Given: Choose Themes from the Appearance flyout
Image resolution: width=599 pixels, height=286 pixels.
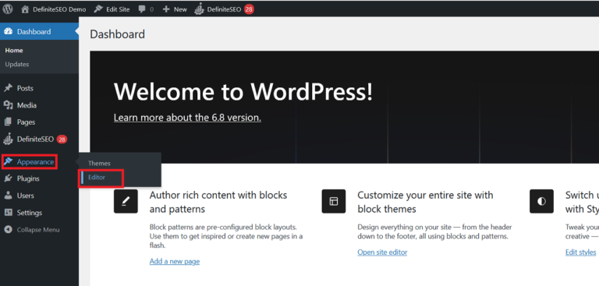Looking at the screenshot, I should coord(99,163).
